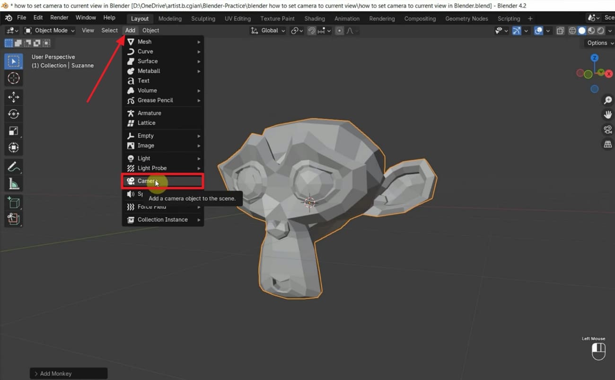The height and width of the screenshot is (380, 615).
Task: Select solid viewport shading
Action: pos(582,30)
